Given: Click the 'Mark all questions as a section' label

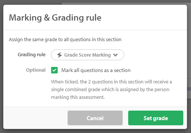Looking at the screenshot, I should (x=96, y=70).
